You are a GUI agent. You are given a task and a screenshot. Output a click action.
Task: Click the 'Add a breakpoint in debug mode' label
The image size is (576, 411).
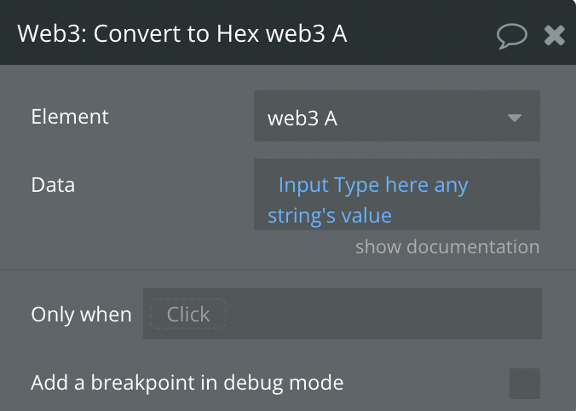click(187, 383)
